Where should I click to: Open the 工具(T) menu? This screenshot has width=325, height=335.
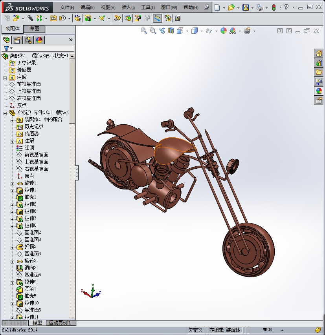click(x=148, y=8)
